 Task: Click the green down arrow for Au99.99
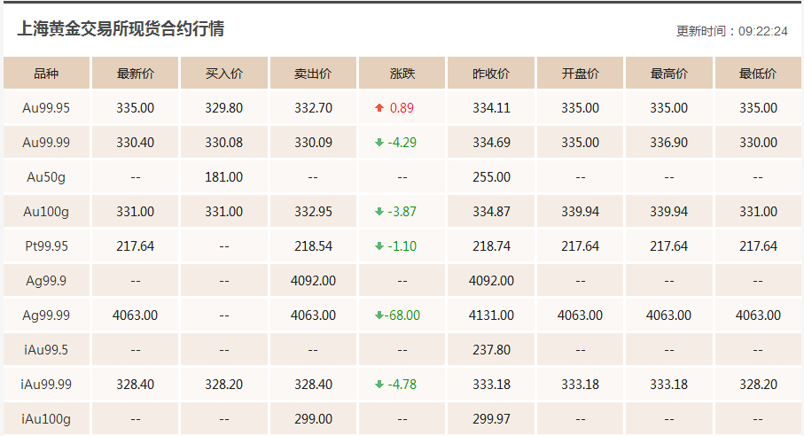coord(379,143)
